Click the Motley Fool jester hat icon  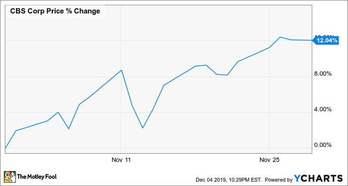click(9, 177)
